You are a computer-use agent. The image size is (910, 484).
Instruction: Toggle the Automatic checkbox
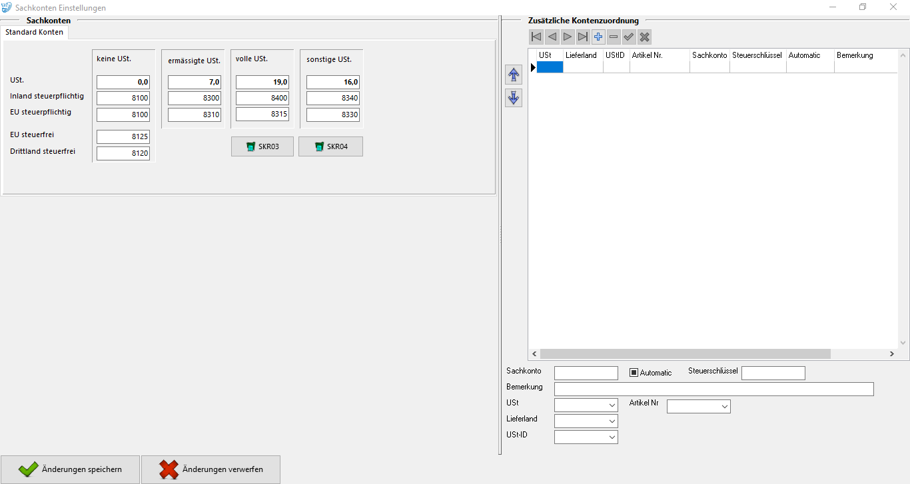tap(634, 373)
